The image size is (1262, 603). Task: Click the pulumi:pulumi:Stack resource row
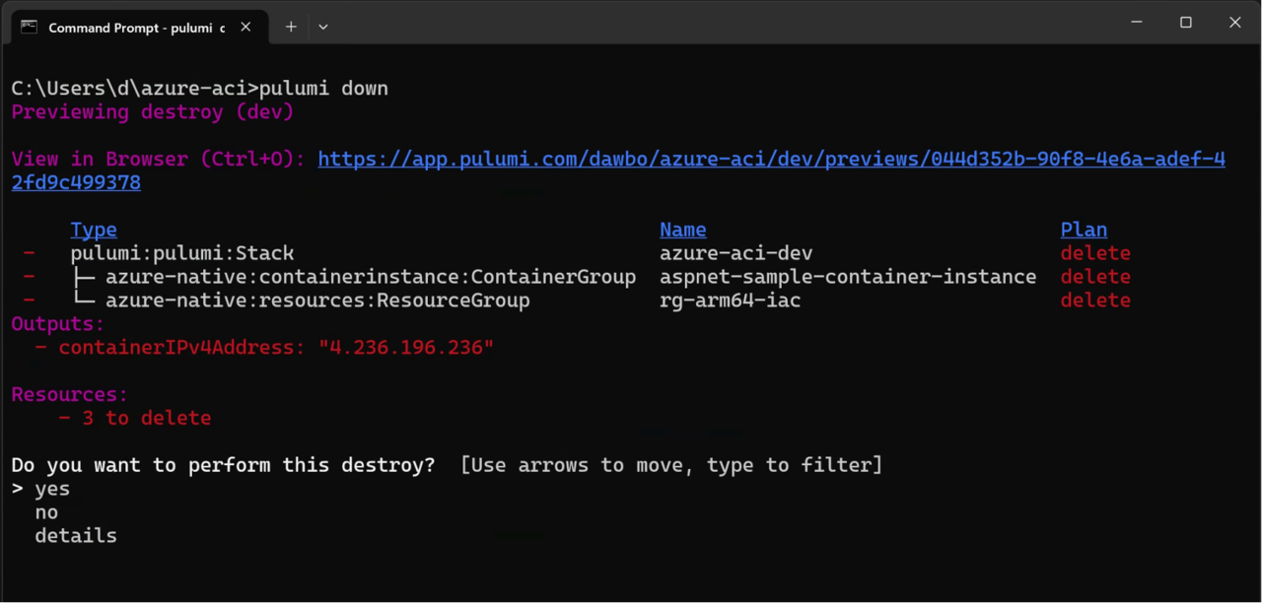(x=182, y=253)
